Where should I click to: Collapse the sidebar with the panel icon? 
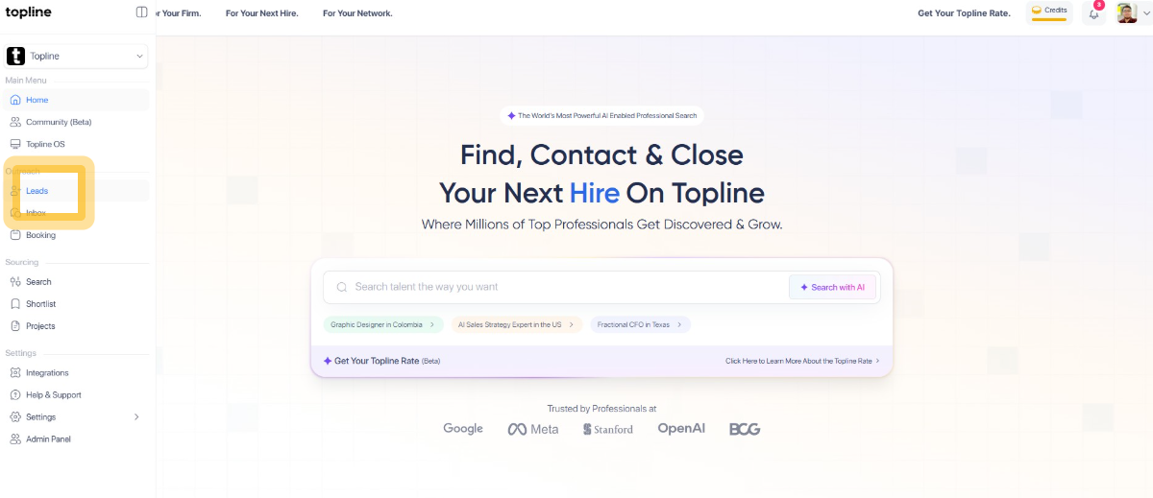tap(142, 12)
